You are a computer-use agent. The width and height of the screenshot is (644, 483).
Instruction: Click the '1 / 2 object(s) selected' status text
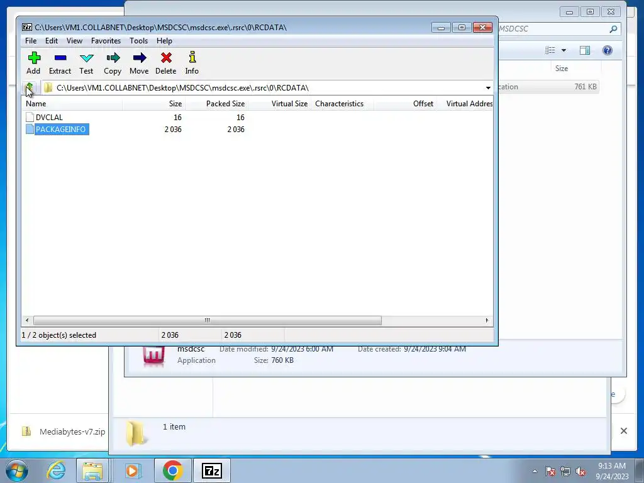click(x=58, y=335)
